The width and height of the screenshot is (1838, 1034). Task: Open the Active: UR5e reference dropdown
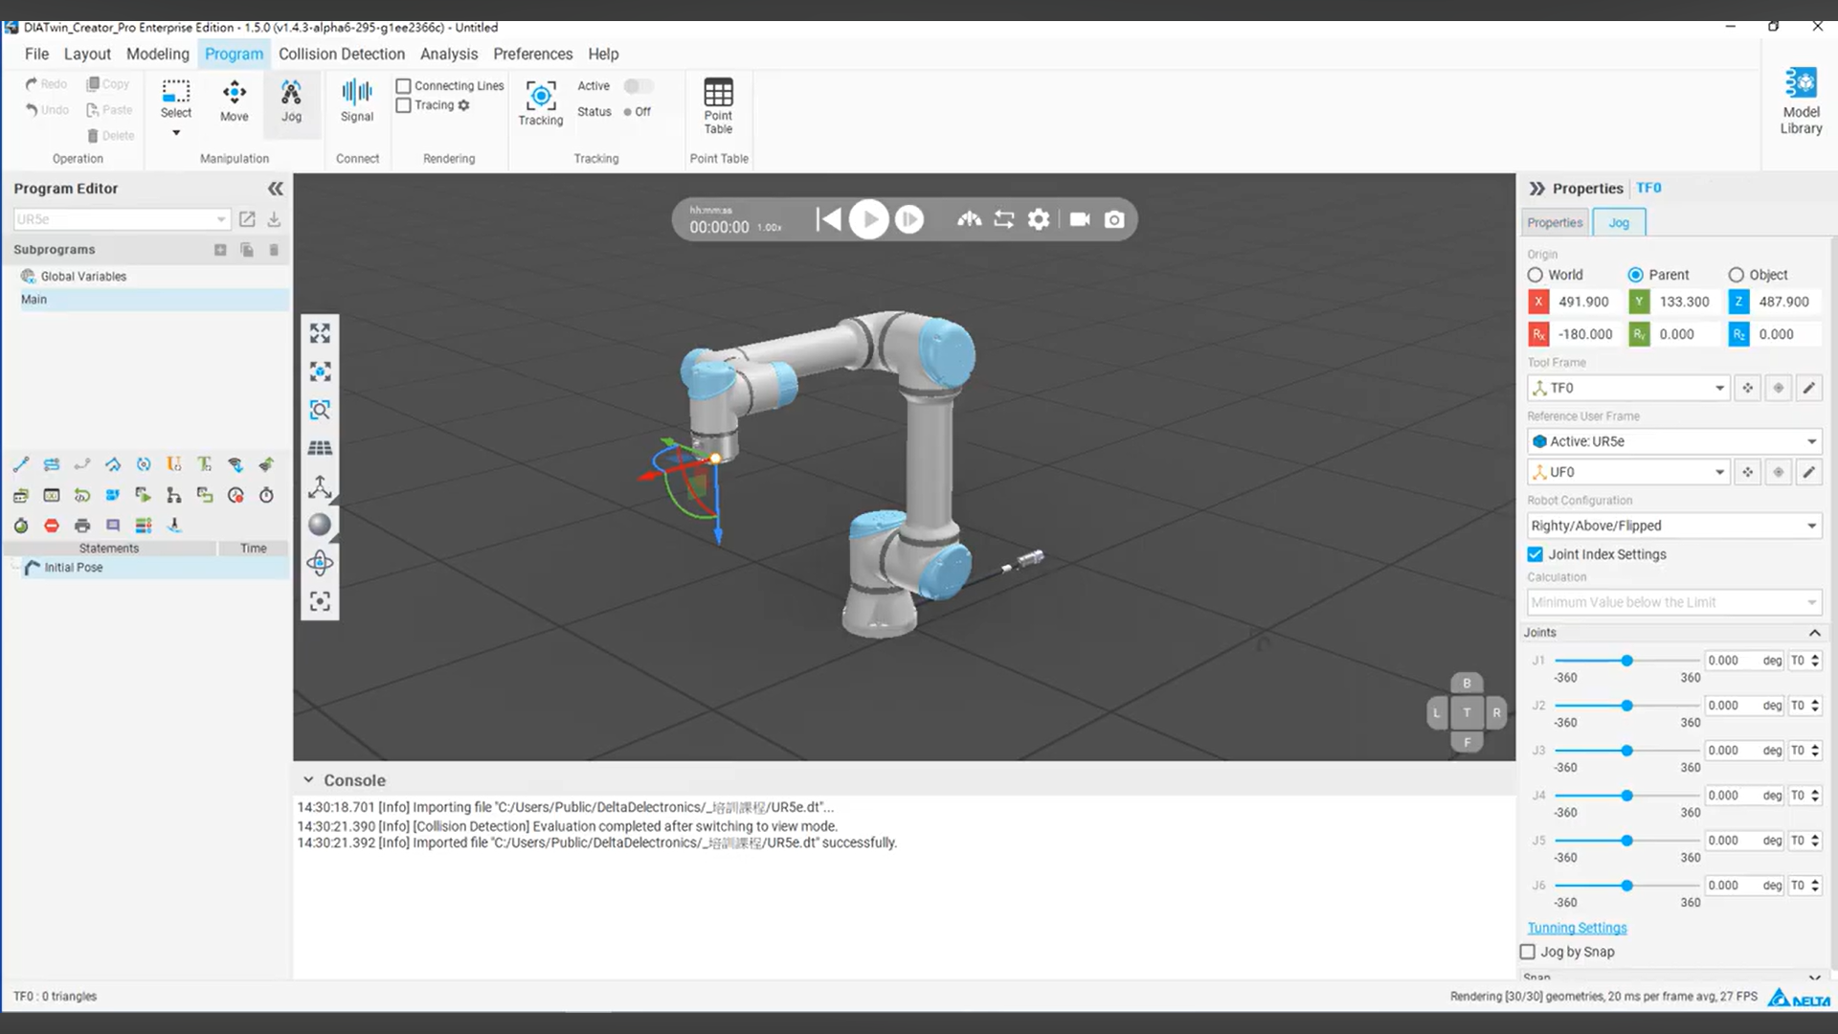tap(1674, 441)
